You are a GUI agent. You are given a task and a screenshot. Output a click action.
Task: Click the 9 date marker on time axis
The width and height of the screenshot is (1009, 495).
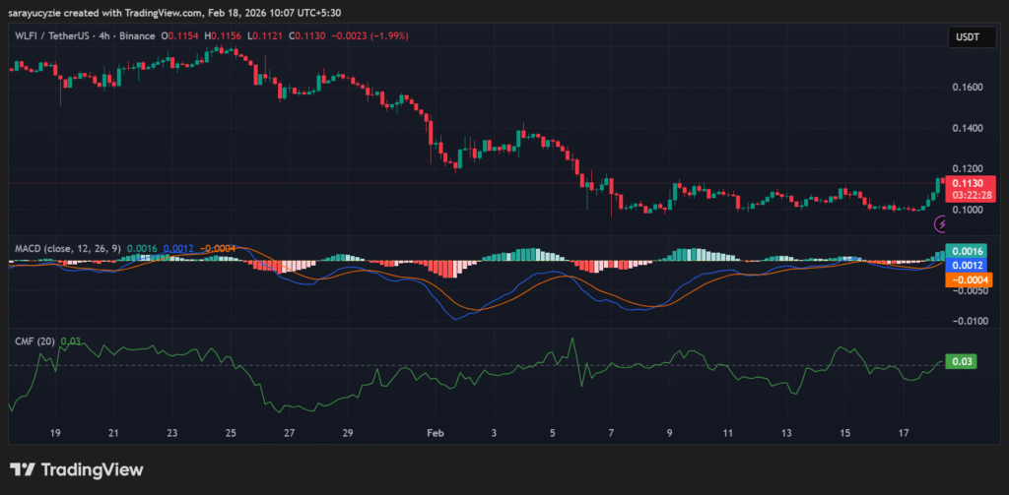pos(669,433)
